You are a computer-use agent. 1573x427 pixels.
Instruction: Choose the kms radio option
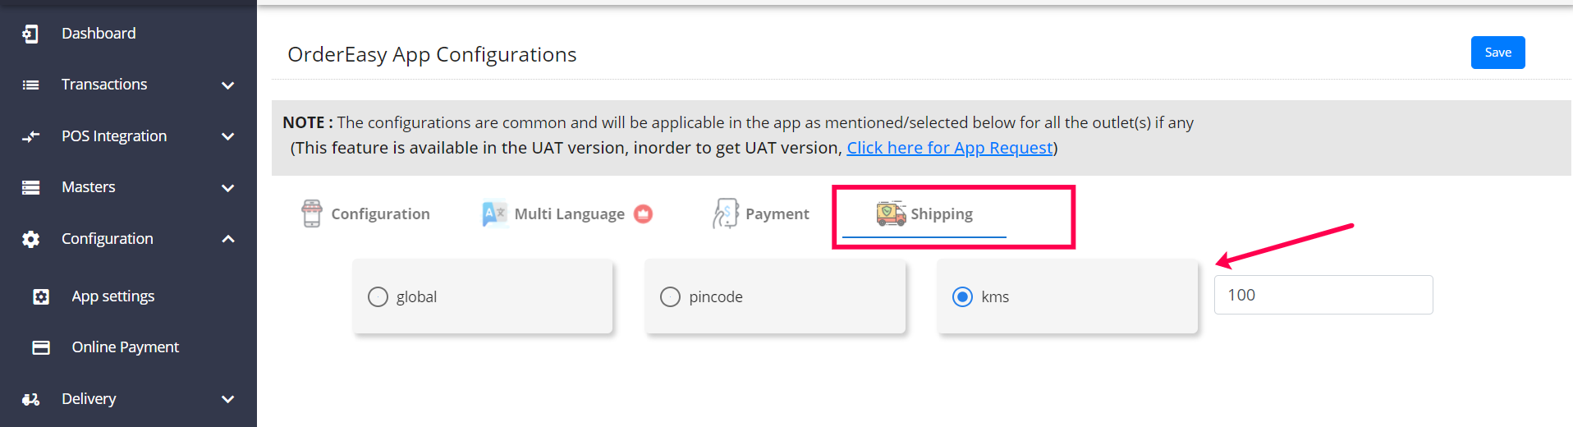tap(962, 296)
